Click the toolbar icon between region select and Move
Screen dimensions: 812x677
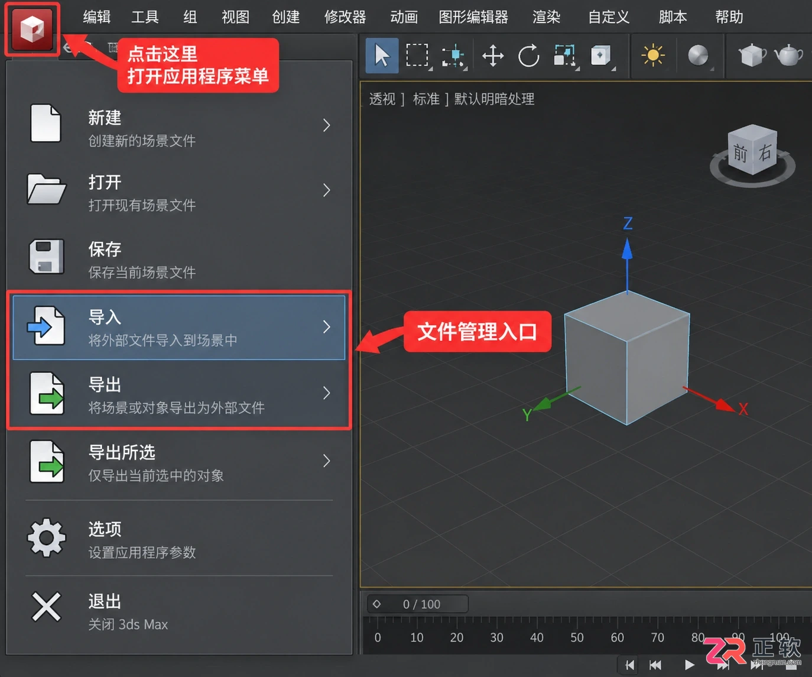tap(454, 56)
